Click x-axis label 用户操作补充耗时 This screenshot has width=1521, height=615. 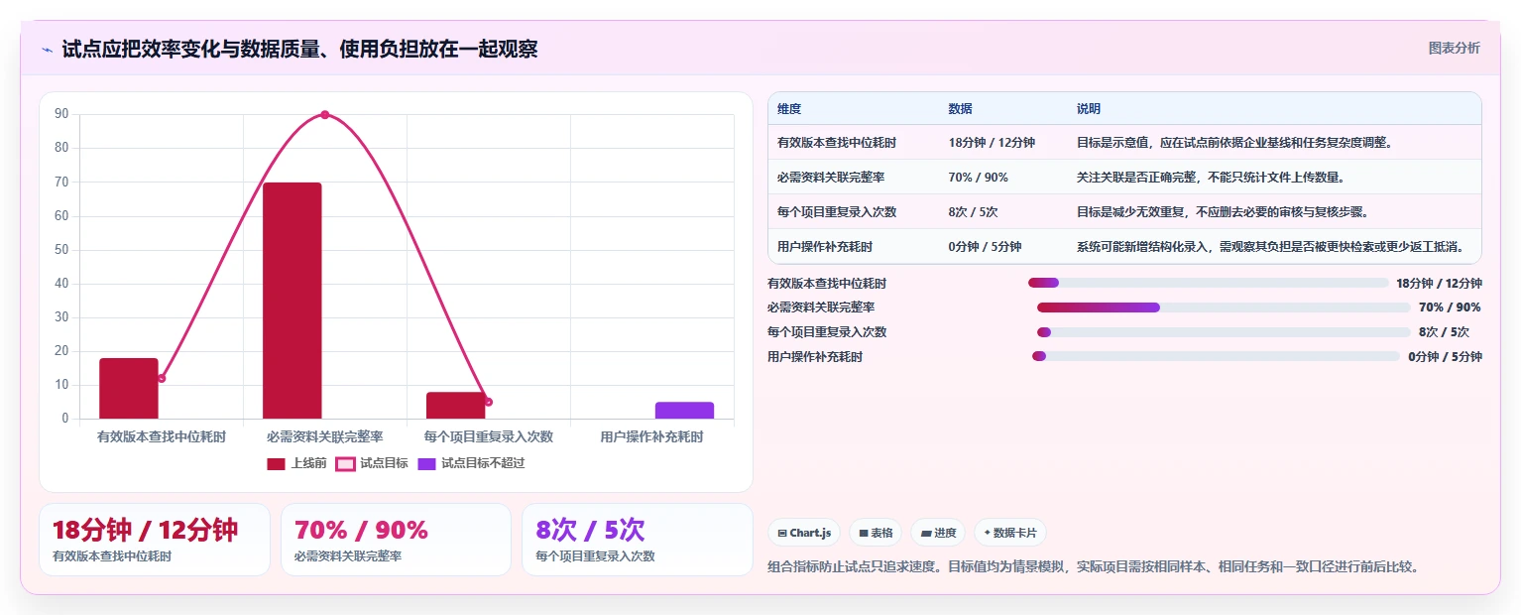651,436
